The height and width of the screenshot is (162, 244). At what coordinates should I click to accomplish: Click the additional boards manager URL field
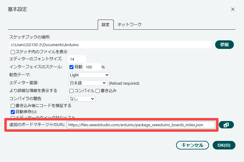(141, 125)
